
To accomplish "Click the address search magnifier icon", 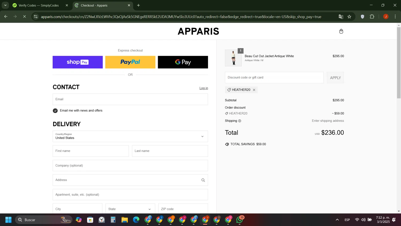I will (203, 180).
